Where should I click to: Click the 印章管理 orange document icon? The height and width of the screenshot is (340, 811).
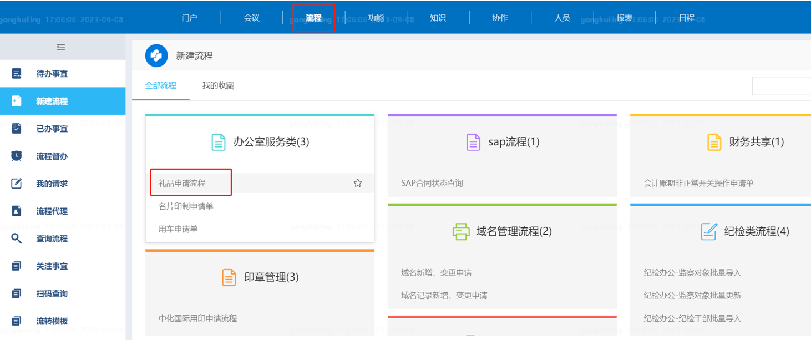[x=229, y=277]
